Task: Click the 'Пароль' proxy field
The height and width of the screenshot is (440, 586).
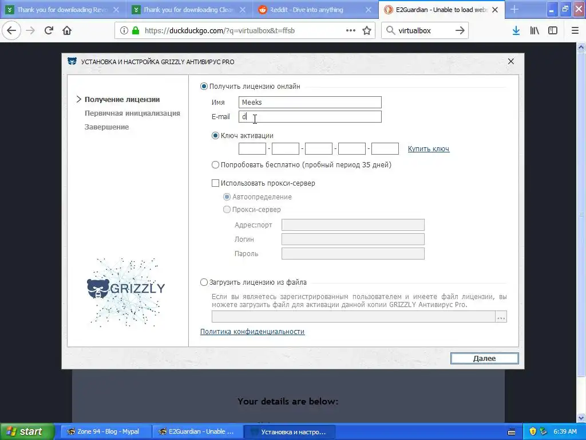Action: pyautogui.click(x=353, y=253)
